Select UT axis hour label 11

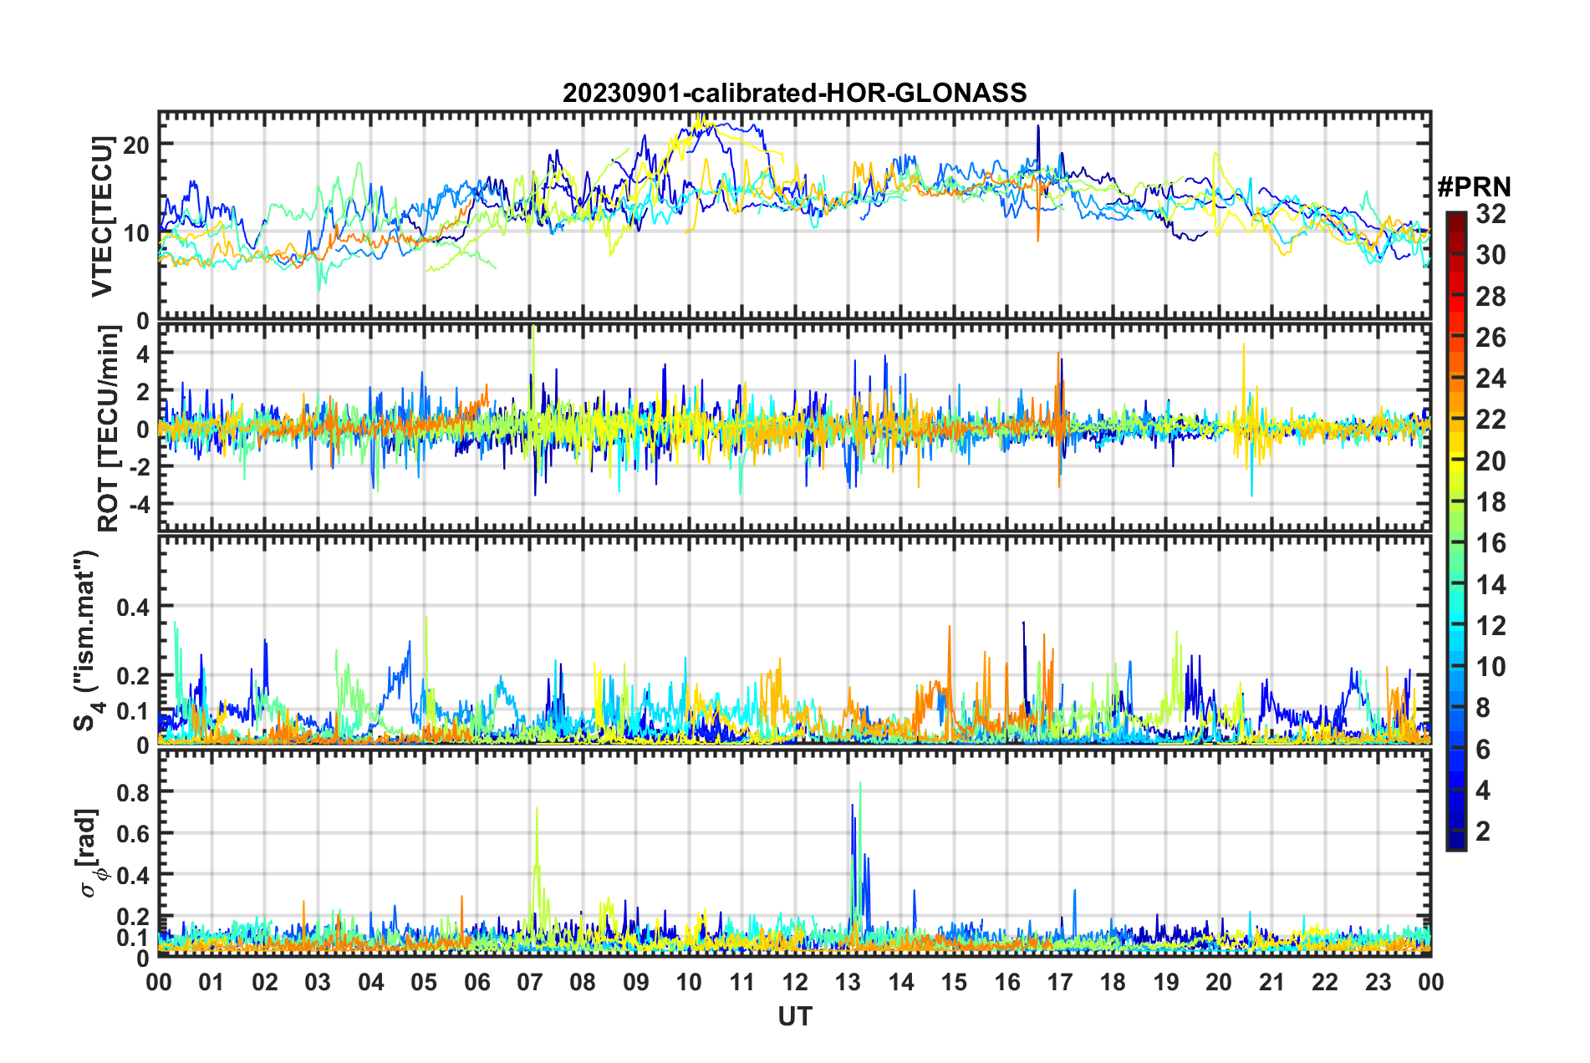pos(742,982)
